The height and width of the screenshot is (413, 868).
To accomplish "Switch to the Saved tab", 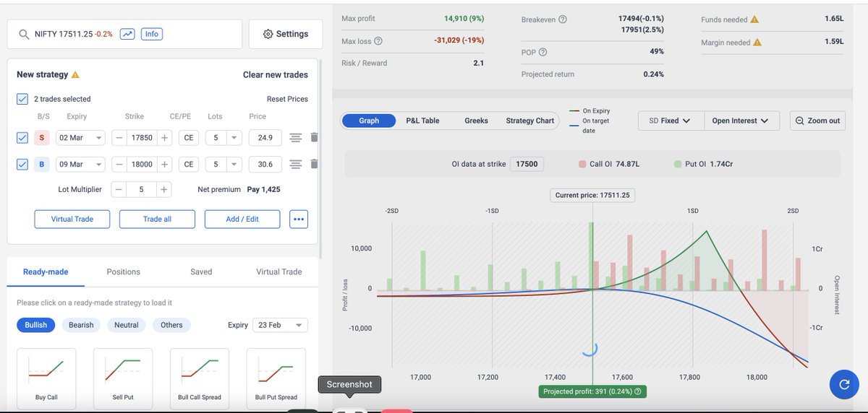I will click(x=201, y=271).
